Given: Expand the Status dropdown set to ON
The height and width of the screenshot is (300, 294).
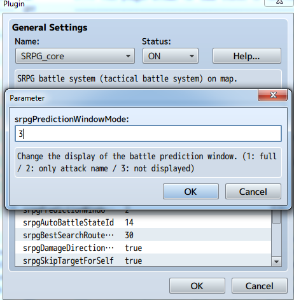Looking at the screenshot, I should click(x=171, y=56).
